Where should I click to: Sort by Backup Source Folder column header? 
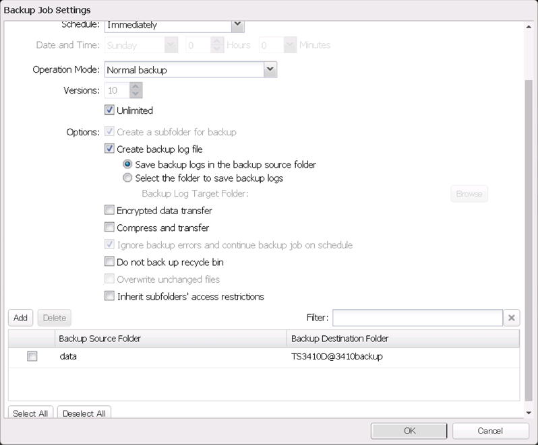tap(171, 339)
